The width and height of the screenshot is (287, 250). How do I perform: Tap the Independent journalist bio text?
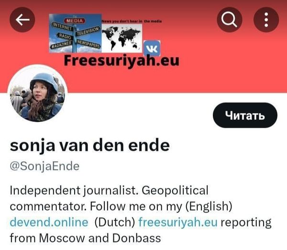[109, 190]
